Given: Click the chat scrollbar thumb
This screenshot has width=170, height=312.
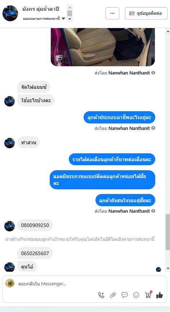Looking at the screenshot, I should pos(168,232).
